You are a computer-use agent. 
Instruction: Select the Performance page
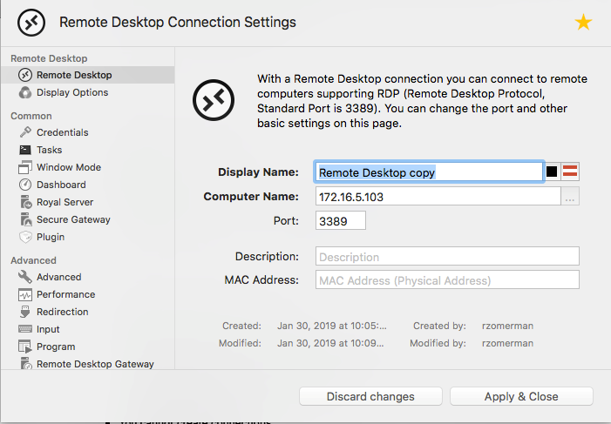88,294
